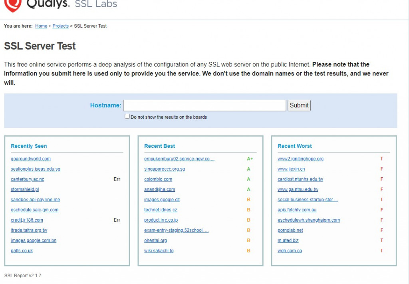
Task: Click the B grade beside images.google.dz
Action: [248, 199]
